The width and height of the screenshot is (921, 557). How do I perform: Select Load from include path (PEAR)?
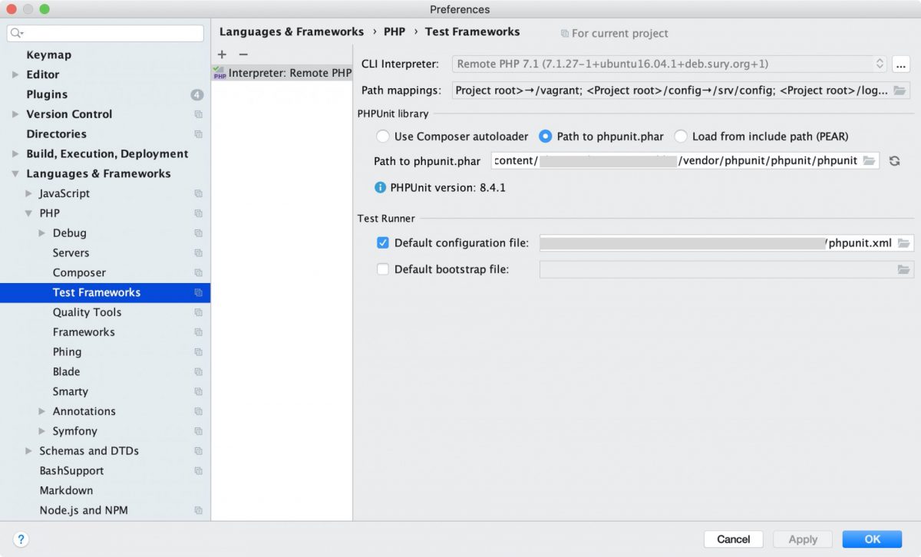pos(680,137)
